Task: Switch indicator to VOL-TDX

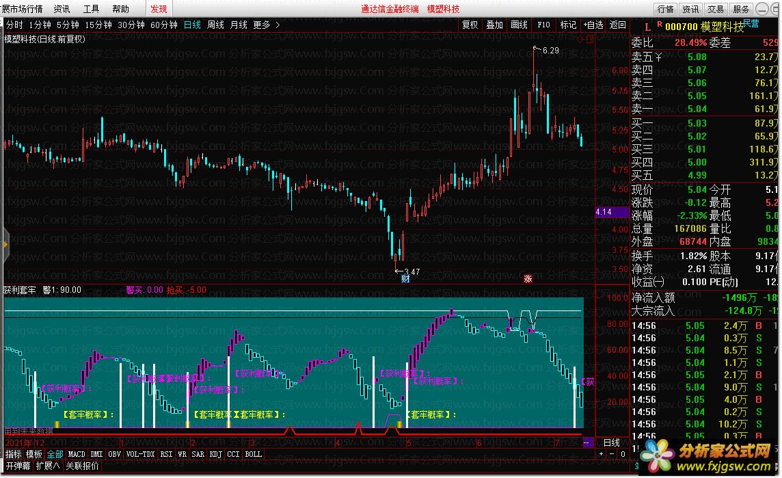Action: pos(141,454)
